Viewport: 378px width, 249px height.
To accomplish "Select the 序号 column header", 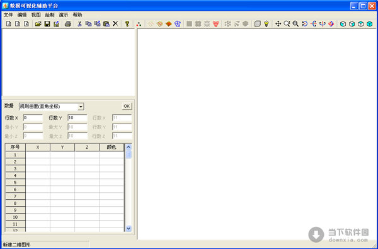I will pos(15,147).
